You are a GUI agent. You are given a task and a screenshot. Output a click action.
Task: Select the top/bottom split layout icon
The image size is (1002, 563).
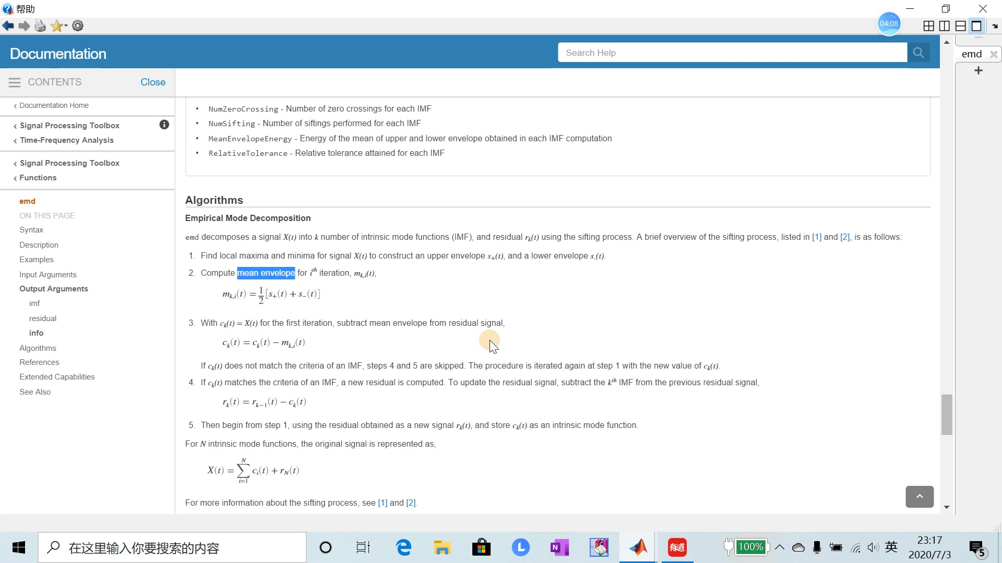click(x=961, y=26)
